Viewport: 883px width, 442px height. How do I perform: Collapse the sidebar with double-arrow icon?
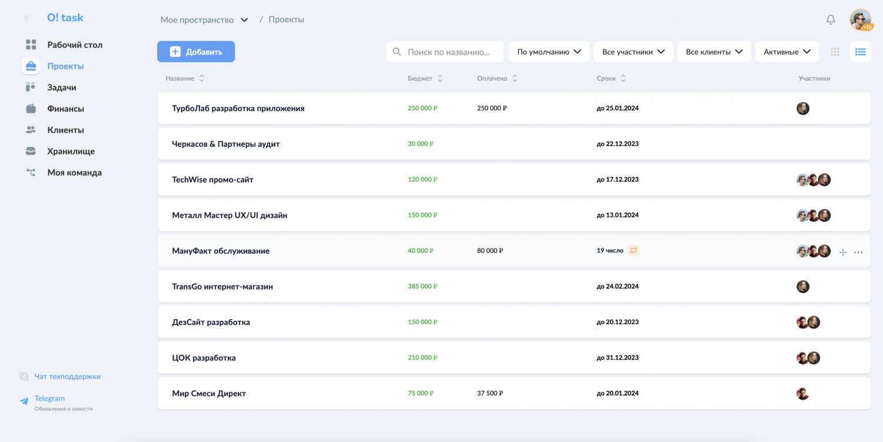pyautogui.click(x=27, y=19)
